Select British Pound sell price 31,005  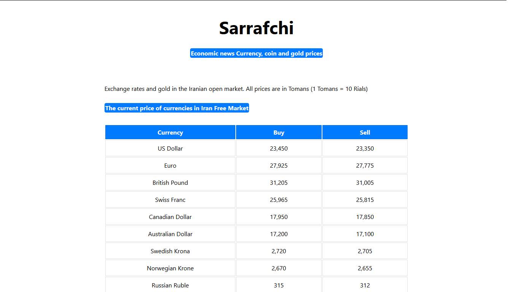tap(365, 182)
